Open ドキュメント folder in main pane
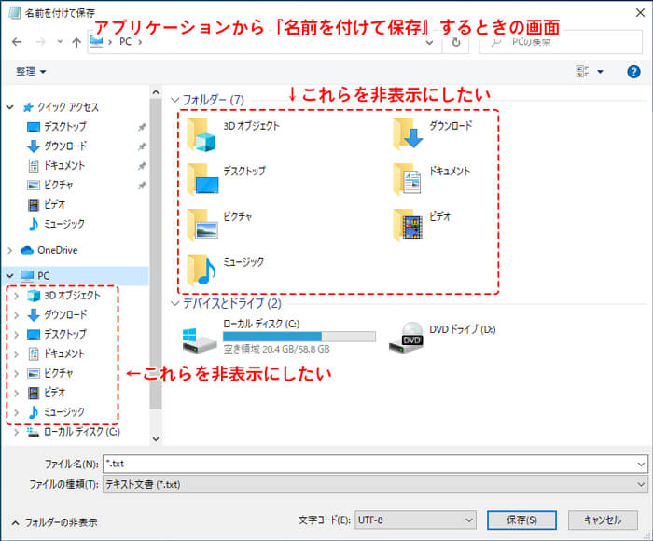This screenshot has width=653, height=541. point(431,179)
